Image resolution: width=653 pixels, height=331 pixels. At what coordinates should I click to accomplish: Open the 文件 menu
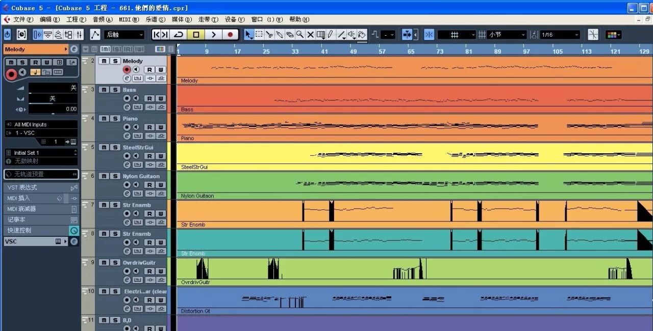pyautogui.click(x=23, y=19)
